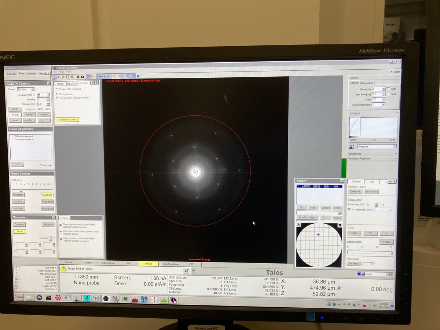
Task: Open the Camera BM Ceta dropdown
Action: coord(33,89)
